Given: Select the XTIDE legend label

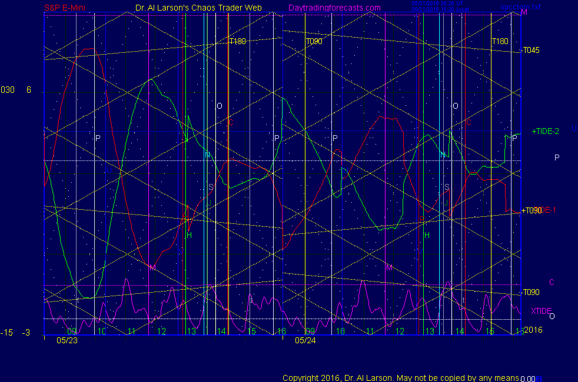Looking at the screenshot, I should 542,311.
